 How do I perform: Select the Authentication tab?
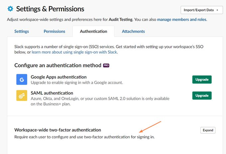pos(93,31)
